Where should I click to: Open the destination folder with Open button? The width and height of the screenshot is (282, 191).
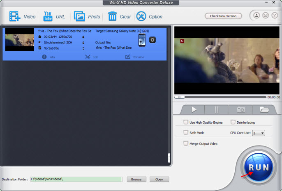(x=159, y=179)
